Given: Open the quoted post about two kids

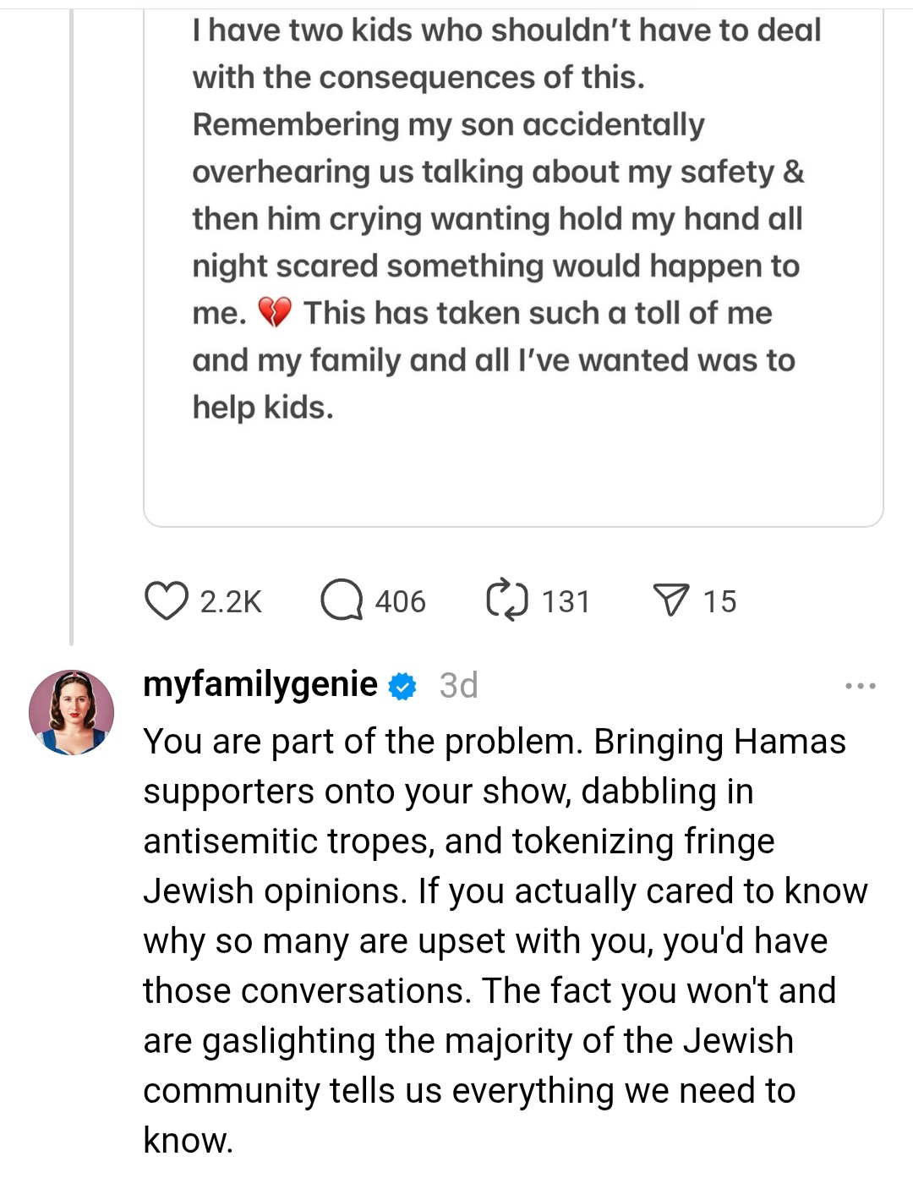Looking at the screenshot, I should click(x=513, y=267).
